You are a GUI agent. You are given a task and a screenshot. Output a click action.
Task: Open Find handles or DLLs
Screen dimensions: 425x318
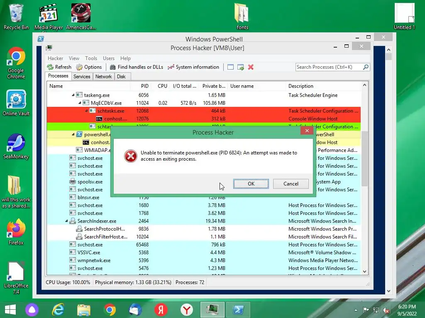[x=136, y=67]
